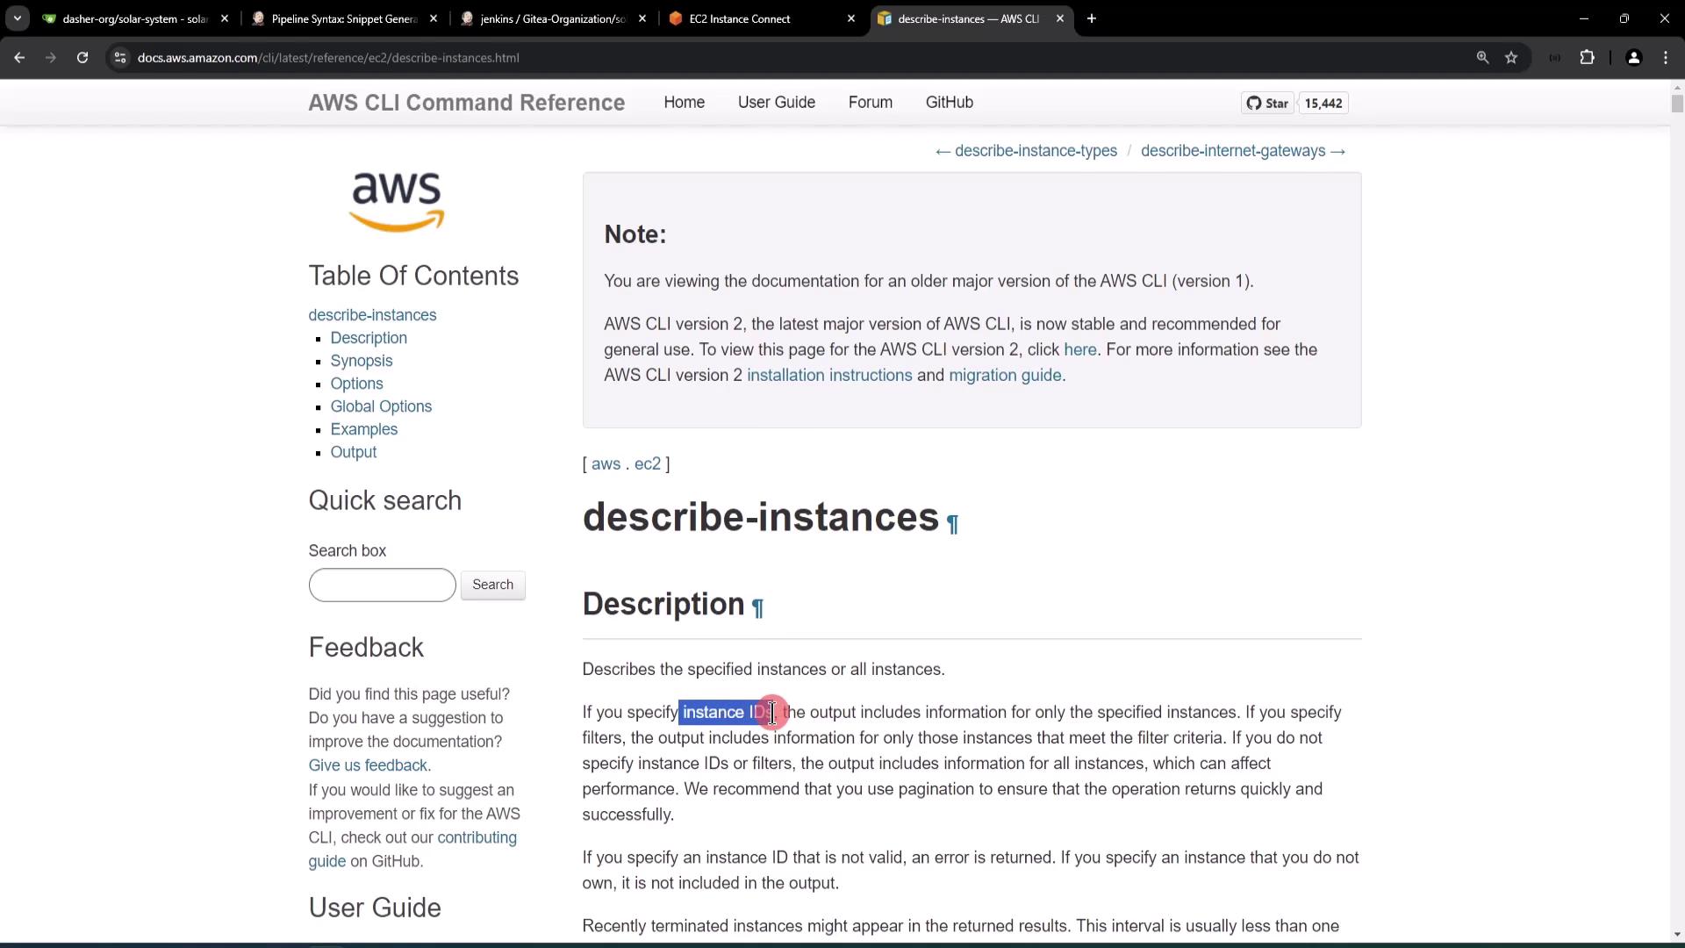Bookmark page with star icon

tap(1511, 58)
